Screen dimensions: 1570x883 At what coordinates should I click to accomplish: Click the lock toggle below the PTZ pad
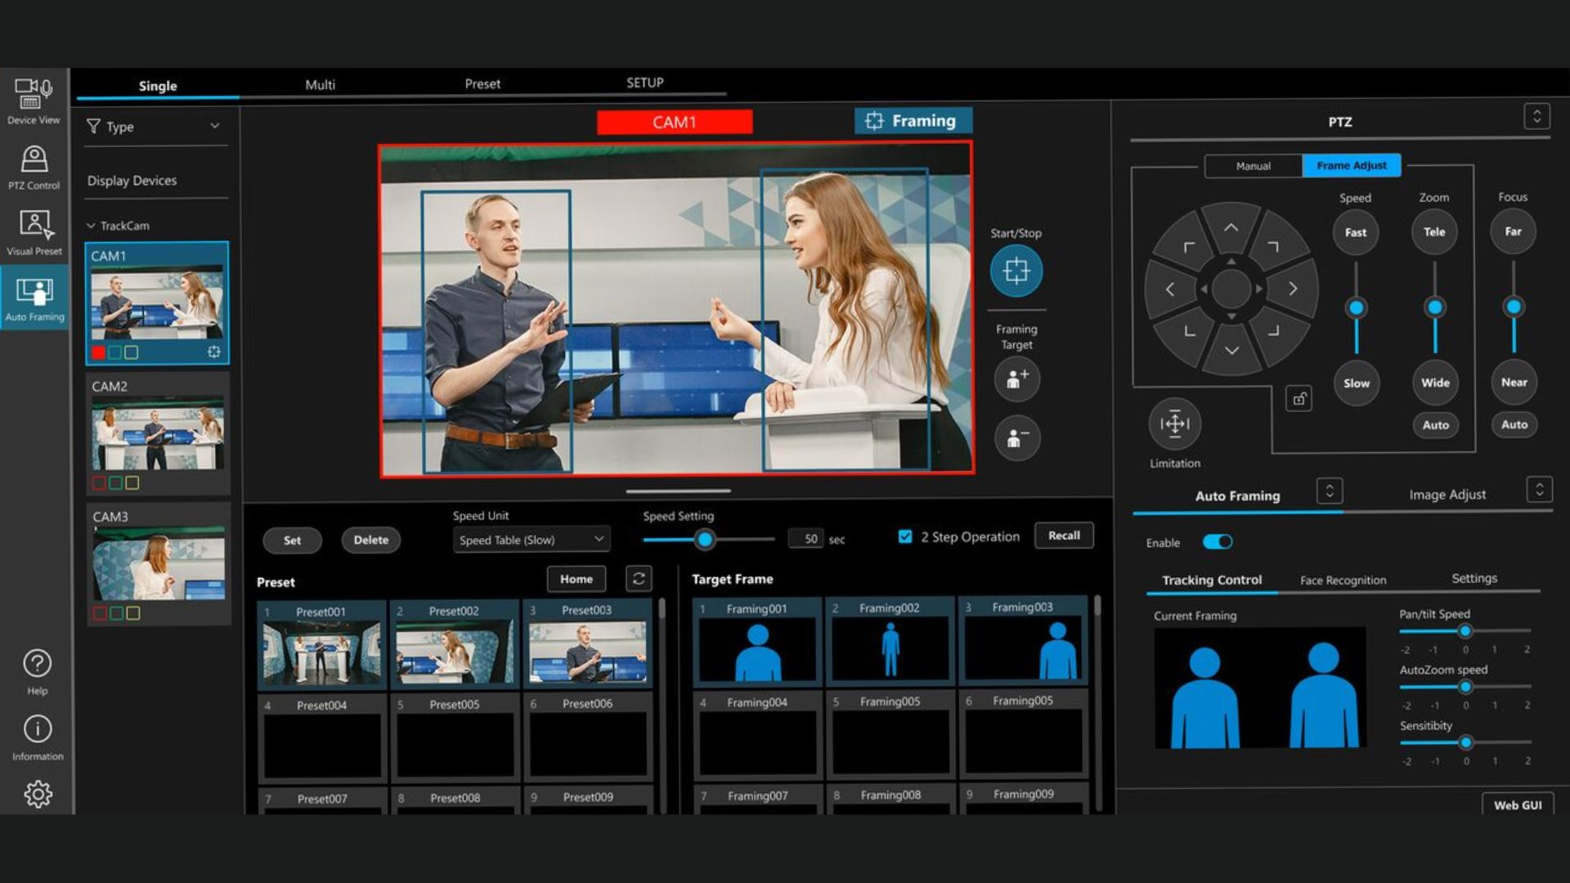click(1300, 398)
